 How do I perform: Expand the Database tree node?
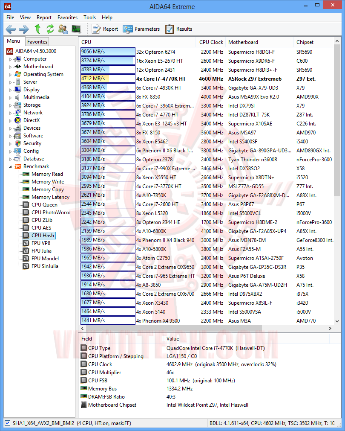coord(10,159)
